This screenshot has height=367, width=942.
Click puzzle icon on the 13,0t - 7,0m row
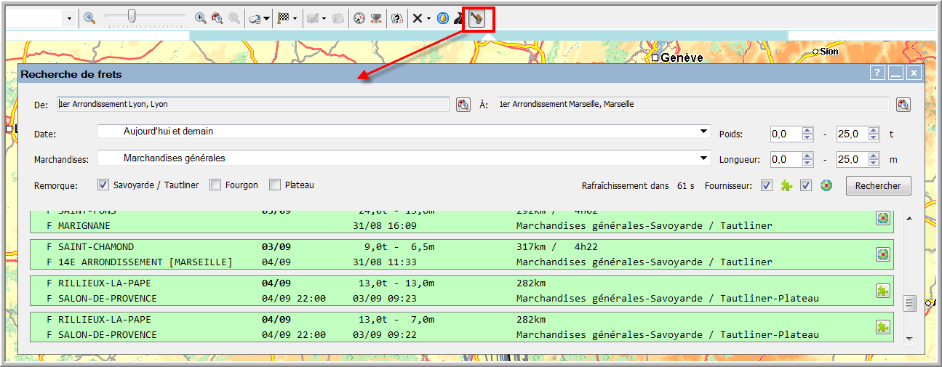pos(882,327)
